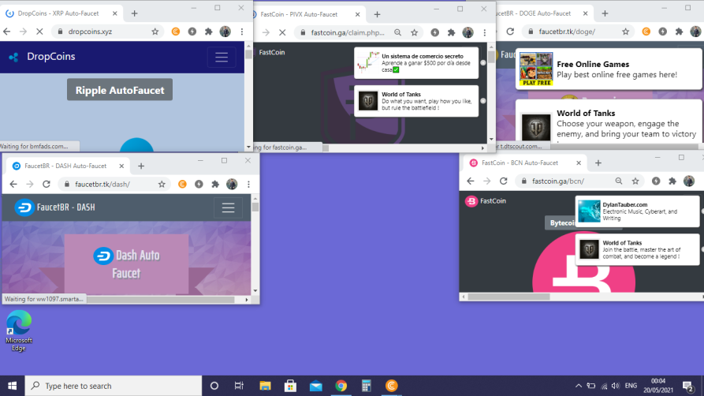The image size is (704, 396).
Task: Open Free Online Games ad
Action: [609, 69]
